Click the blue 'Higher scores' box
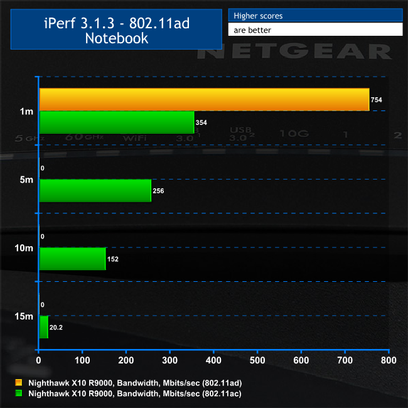Screen dimensions: 408x408 coord(315,15)
